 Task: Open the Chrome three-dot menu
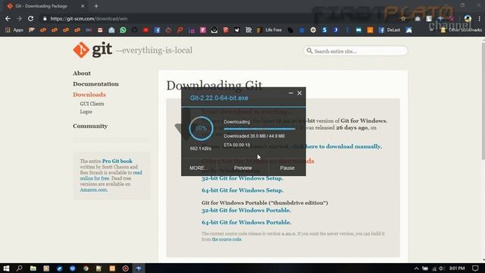480,18
